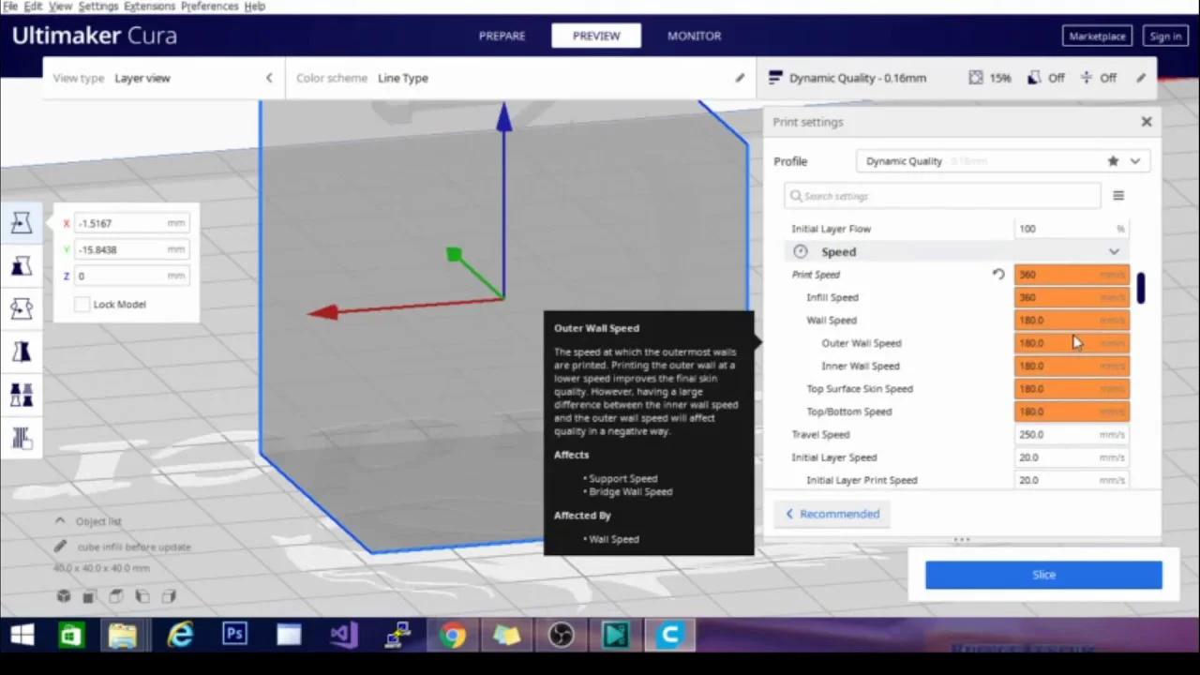Open the Profile dropdown for Dynamic Quality
Screen dimensions: 1200x675
tap(1134, 161)
